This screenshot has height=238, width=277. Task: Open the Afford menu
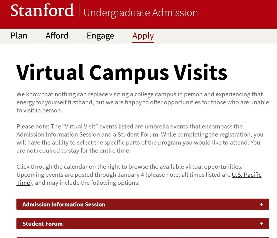(57, 36)
